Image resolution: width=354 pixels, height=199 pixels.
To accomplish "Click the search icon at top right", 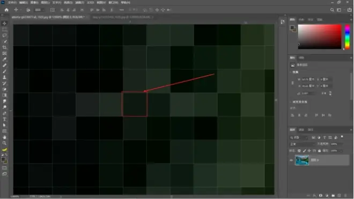I will pos(332,10).
